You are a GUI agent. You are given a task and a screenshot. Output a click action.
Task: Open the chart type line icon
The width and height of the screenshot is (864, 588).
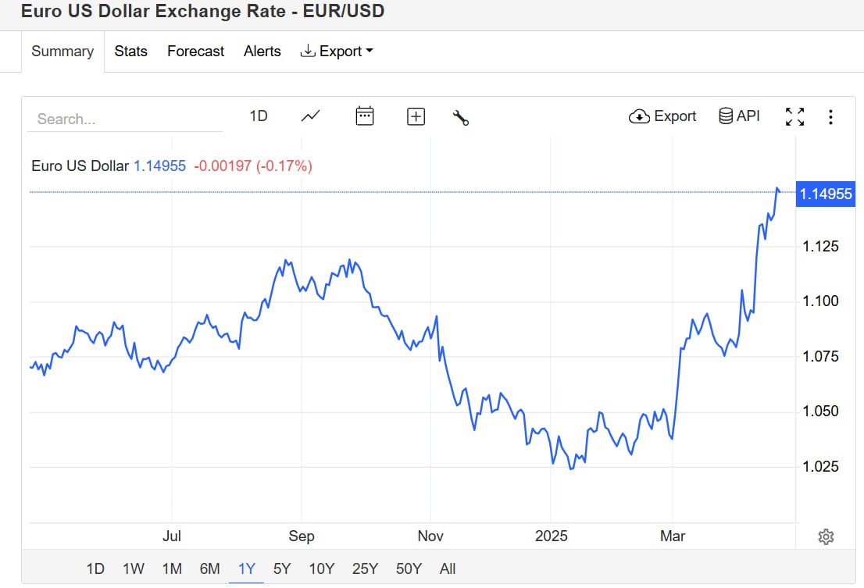(310, 116)
